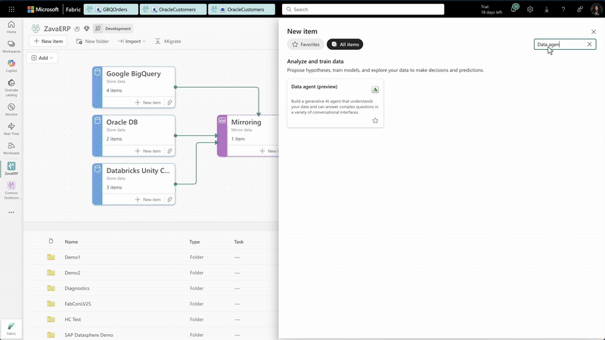The height and width of the screenshot is (340, 605).
Task: Open OneLake catalog from the sidebar
Action: 11,86
